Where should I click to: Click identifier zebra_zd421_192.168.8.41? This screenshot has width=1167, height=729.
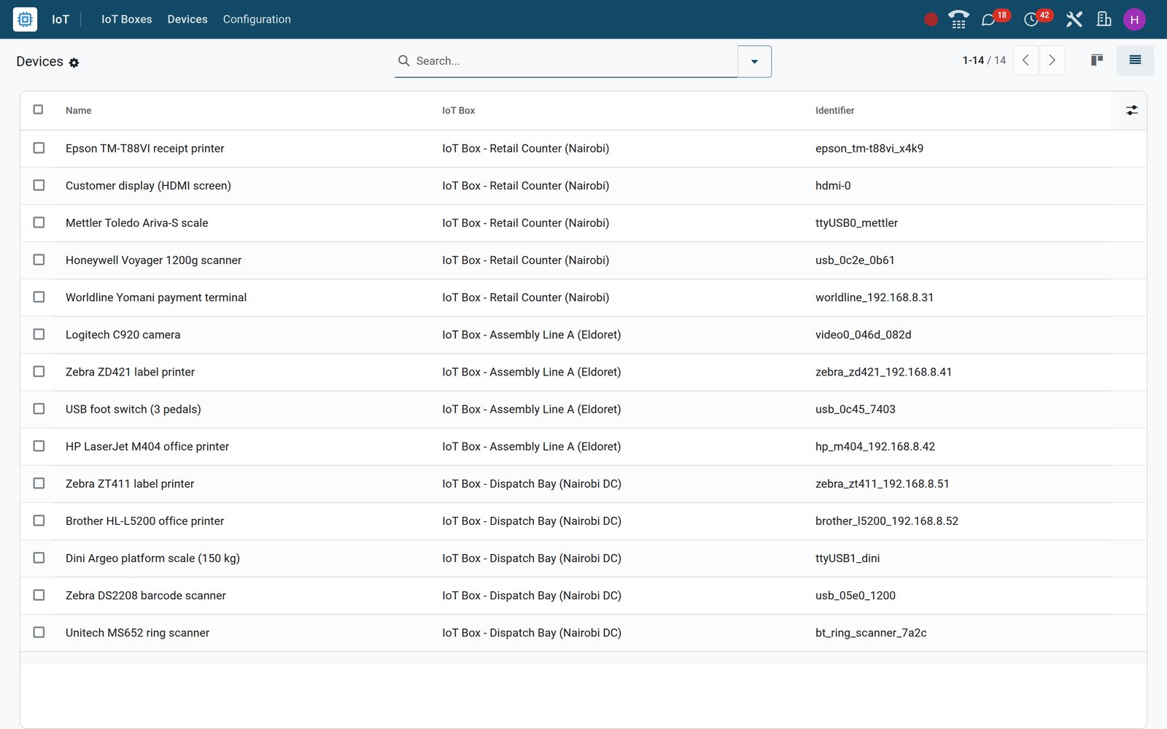click(883, 372)
